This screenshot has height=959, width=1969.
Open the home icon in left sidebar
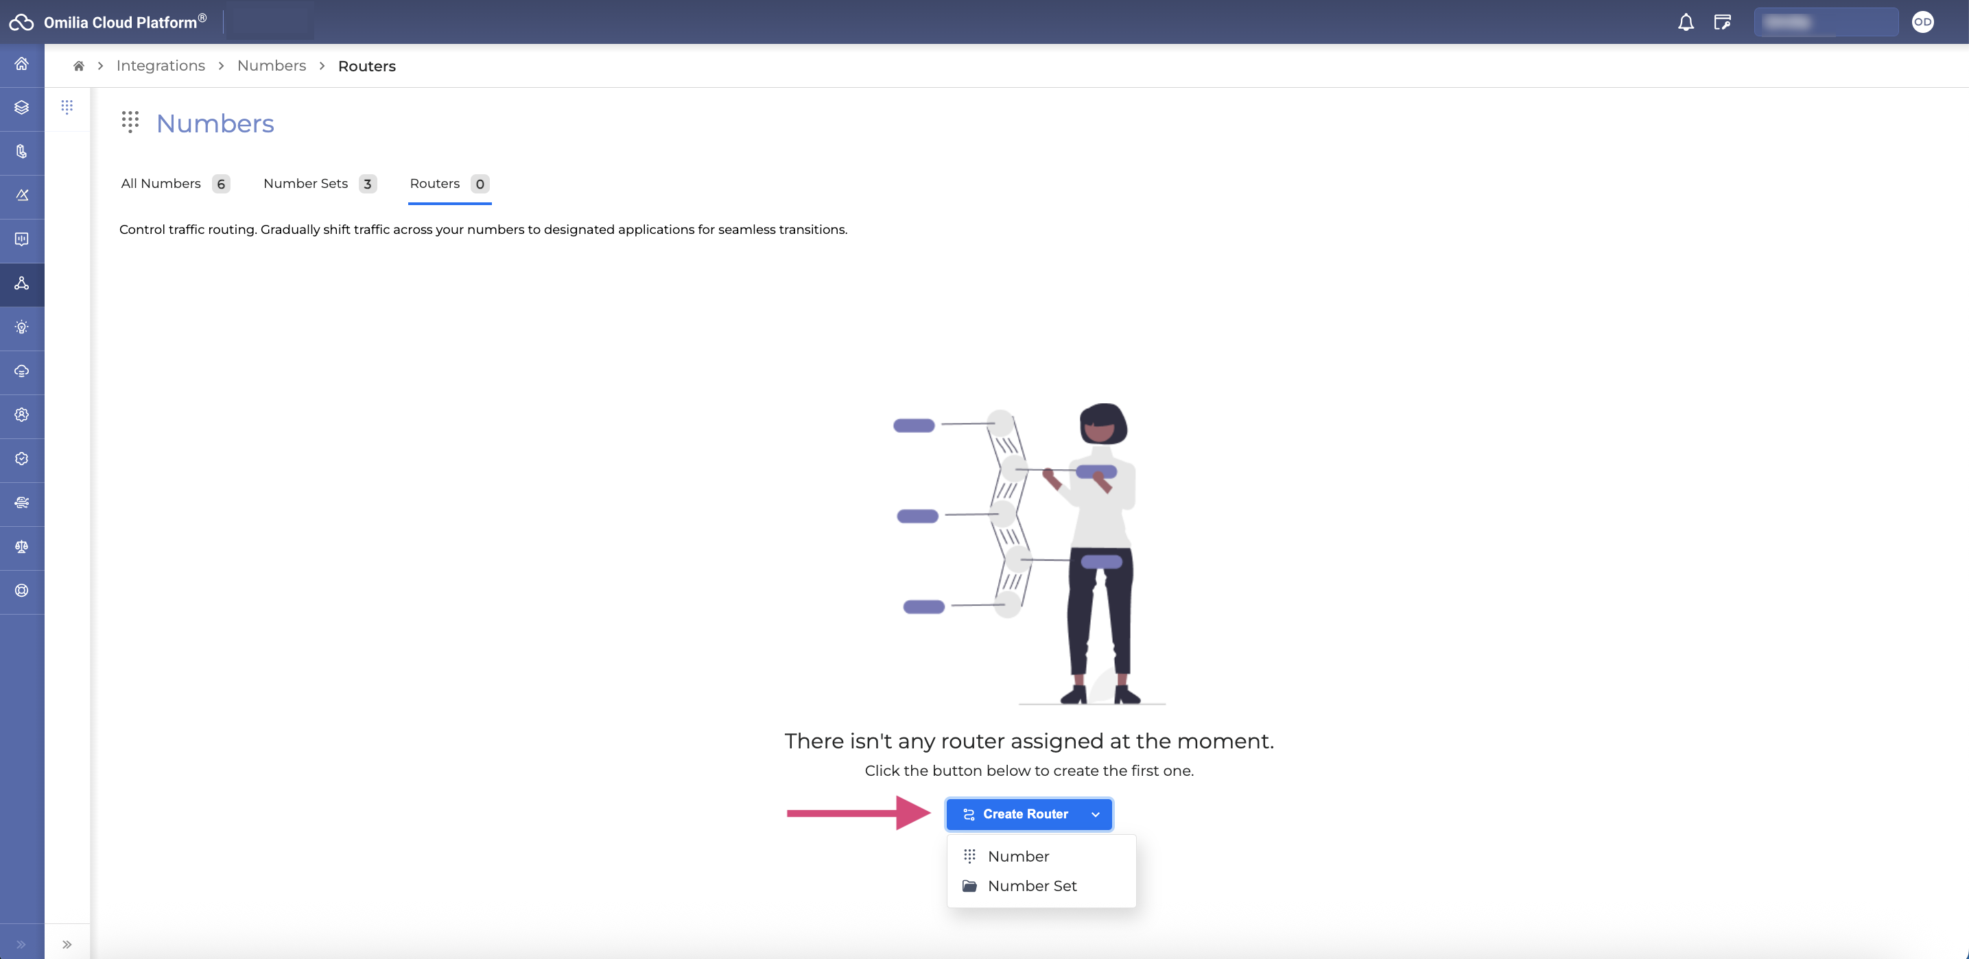pyautogui.click(x=21, y=64)
